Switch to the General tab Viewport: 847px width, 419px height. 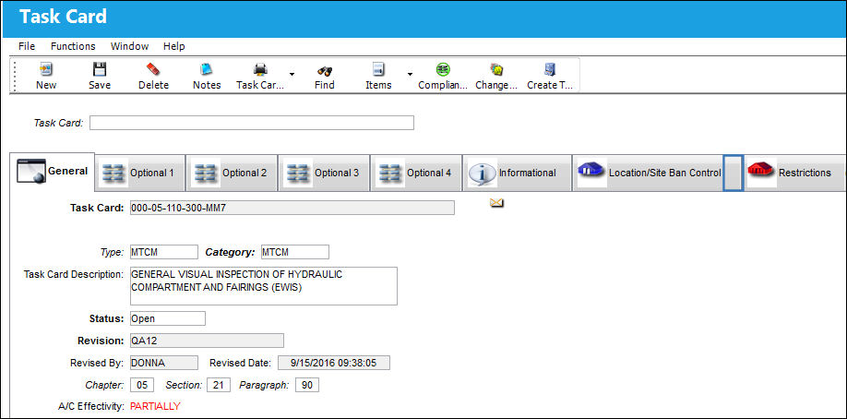[53, 172]
